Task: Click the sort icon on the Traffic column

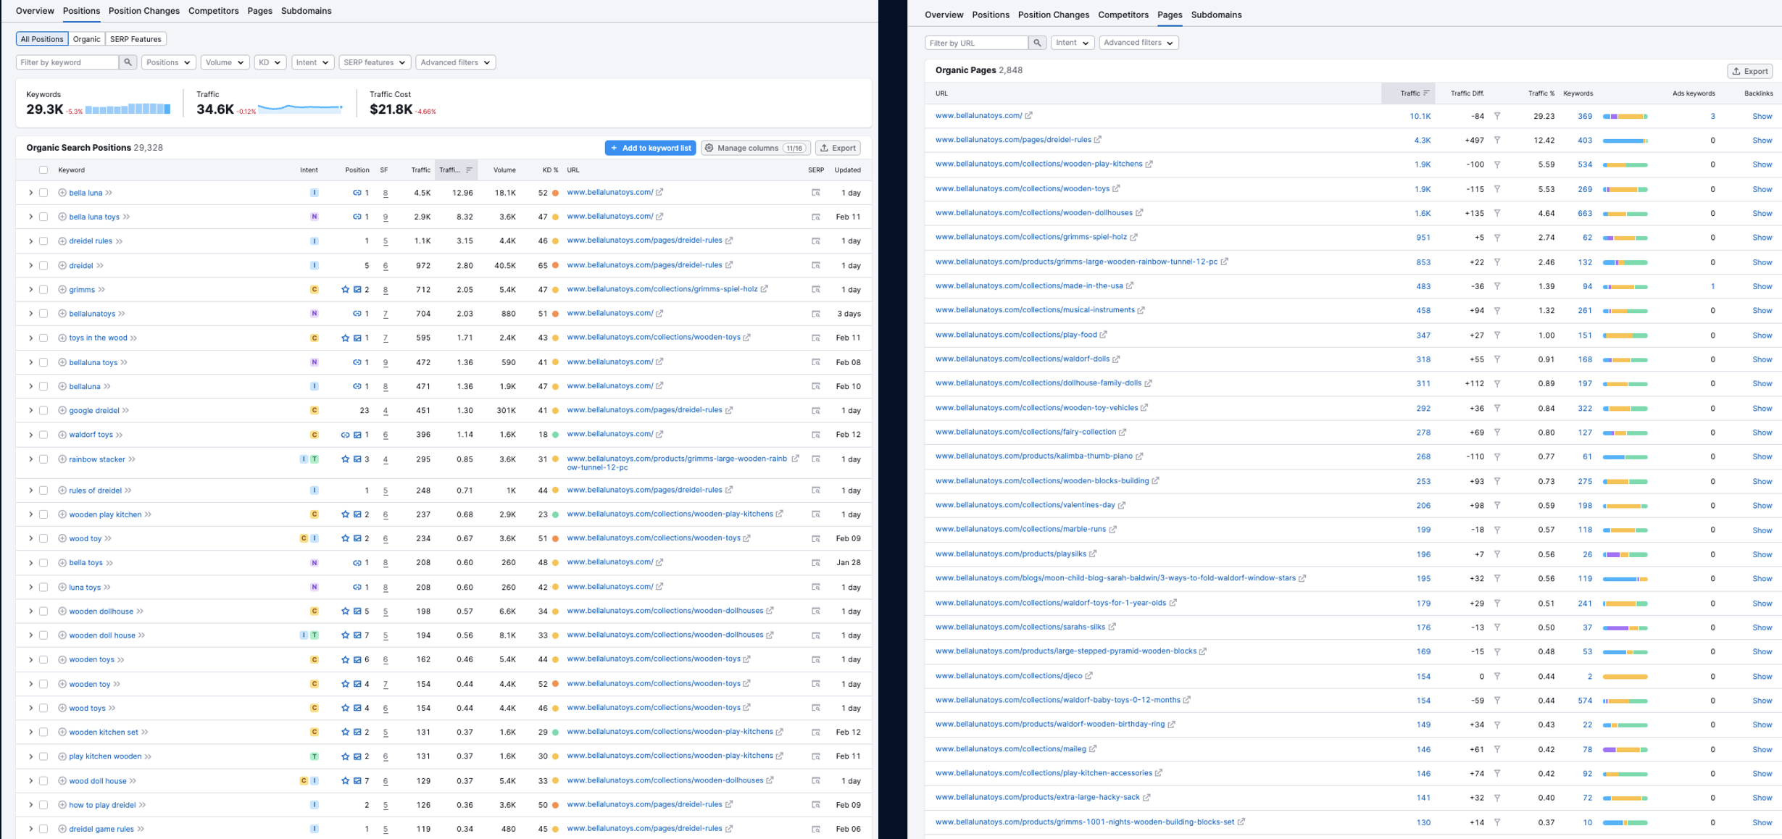Action: tap(1425, 93)
